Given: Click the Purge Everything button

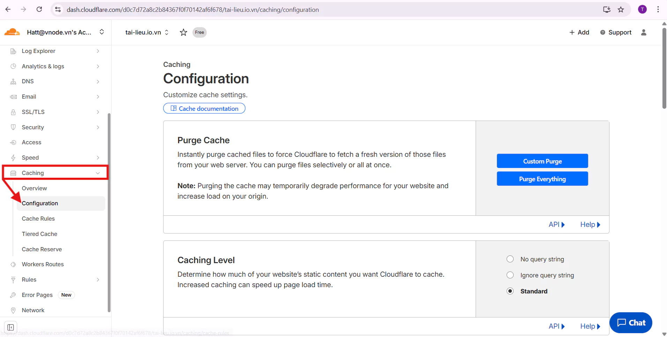Looking at the screenshot, I should coord(542,179).
